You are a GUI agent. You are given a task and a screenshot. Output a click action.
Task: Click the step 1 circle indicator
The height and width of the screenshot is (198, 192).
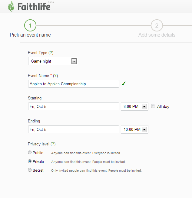pyautogui.click(x=30, y=26)
